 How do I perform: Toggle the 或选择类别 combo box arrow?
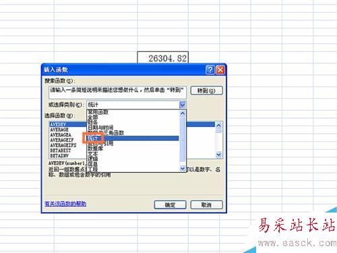(x=183, y=105)
